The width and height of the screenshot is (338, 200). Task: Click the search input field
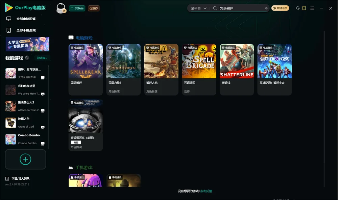pos(241,8)
